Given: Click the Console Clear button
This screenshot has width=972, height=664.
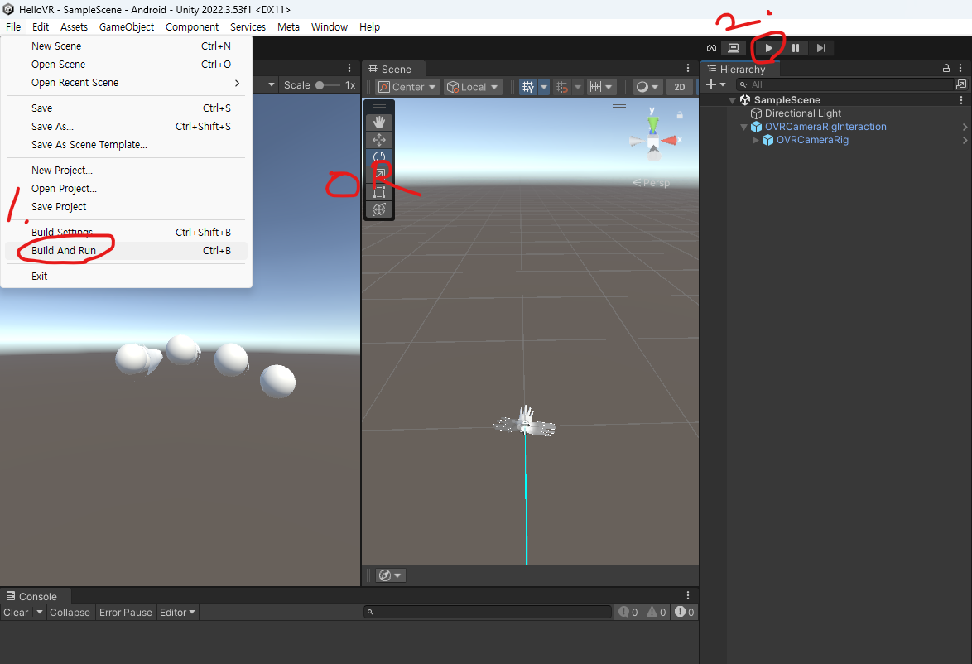Looking at the screenshot, I should [16, 613].
